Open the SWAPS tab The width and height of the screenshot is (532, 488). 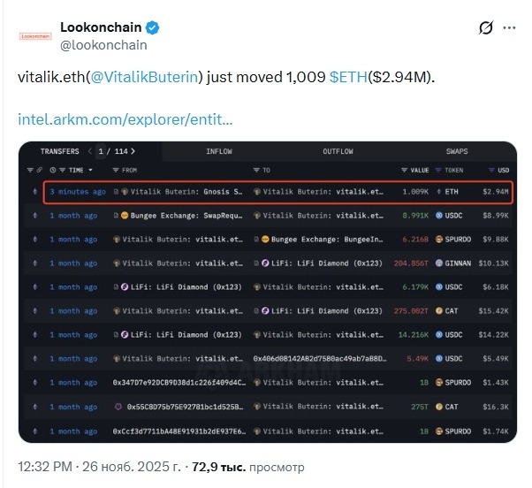457,151
